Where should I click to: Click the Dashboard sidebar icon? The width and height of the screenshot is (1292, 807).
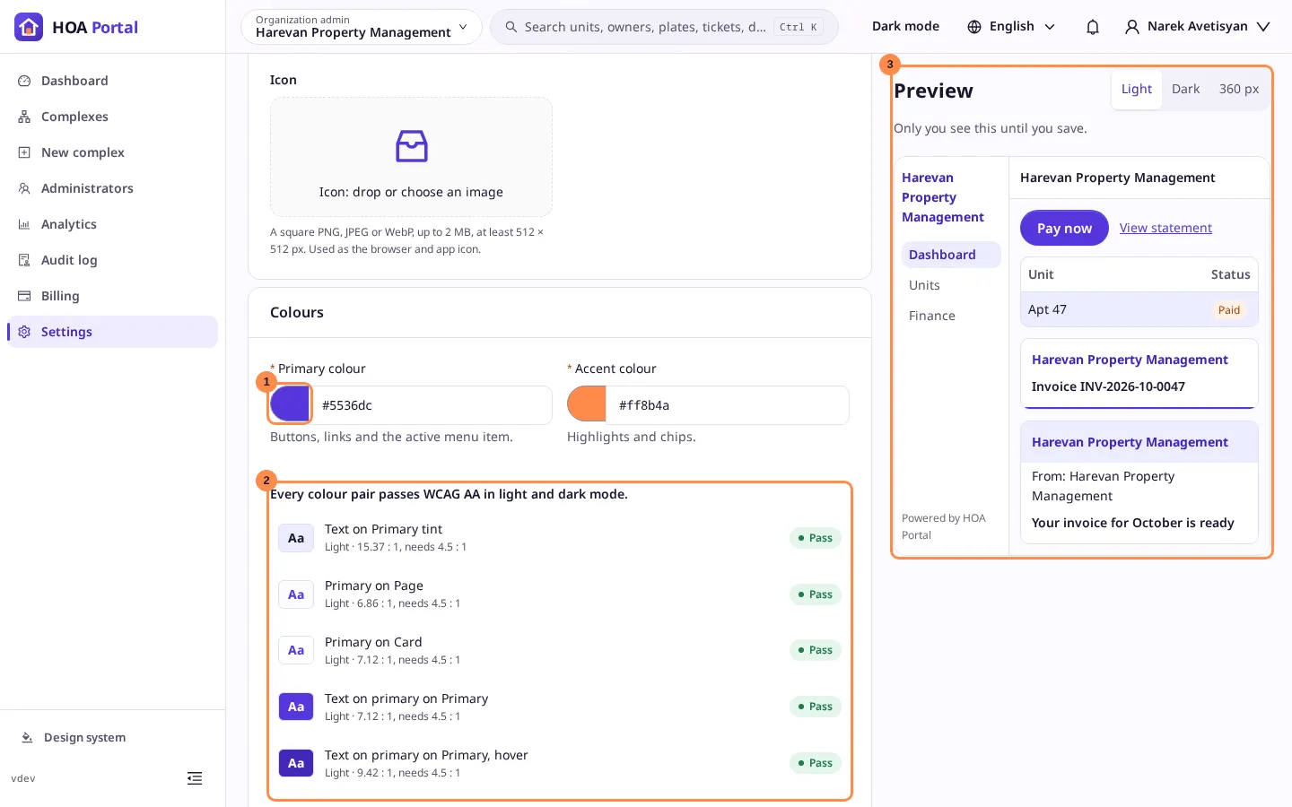tap(24, 81)
